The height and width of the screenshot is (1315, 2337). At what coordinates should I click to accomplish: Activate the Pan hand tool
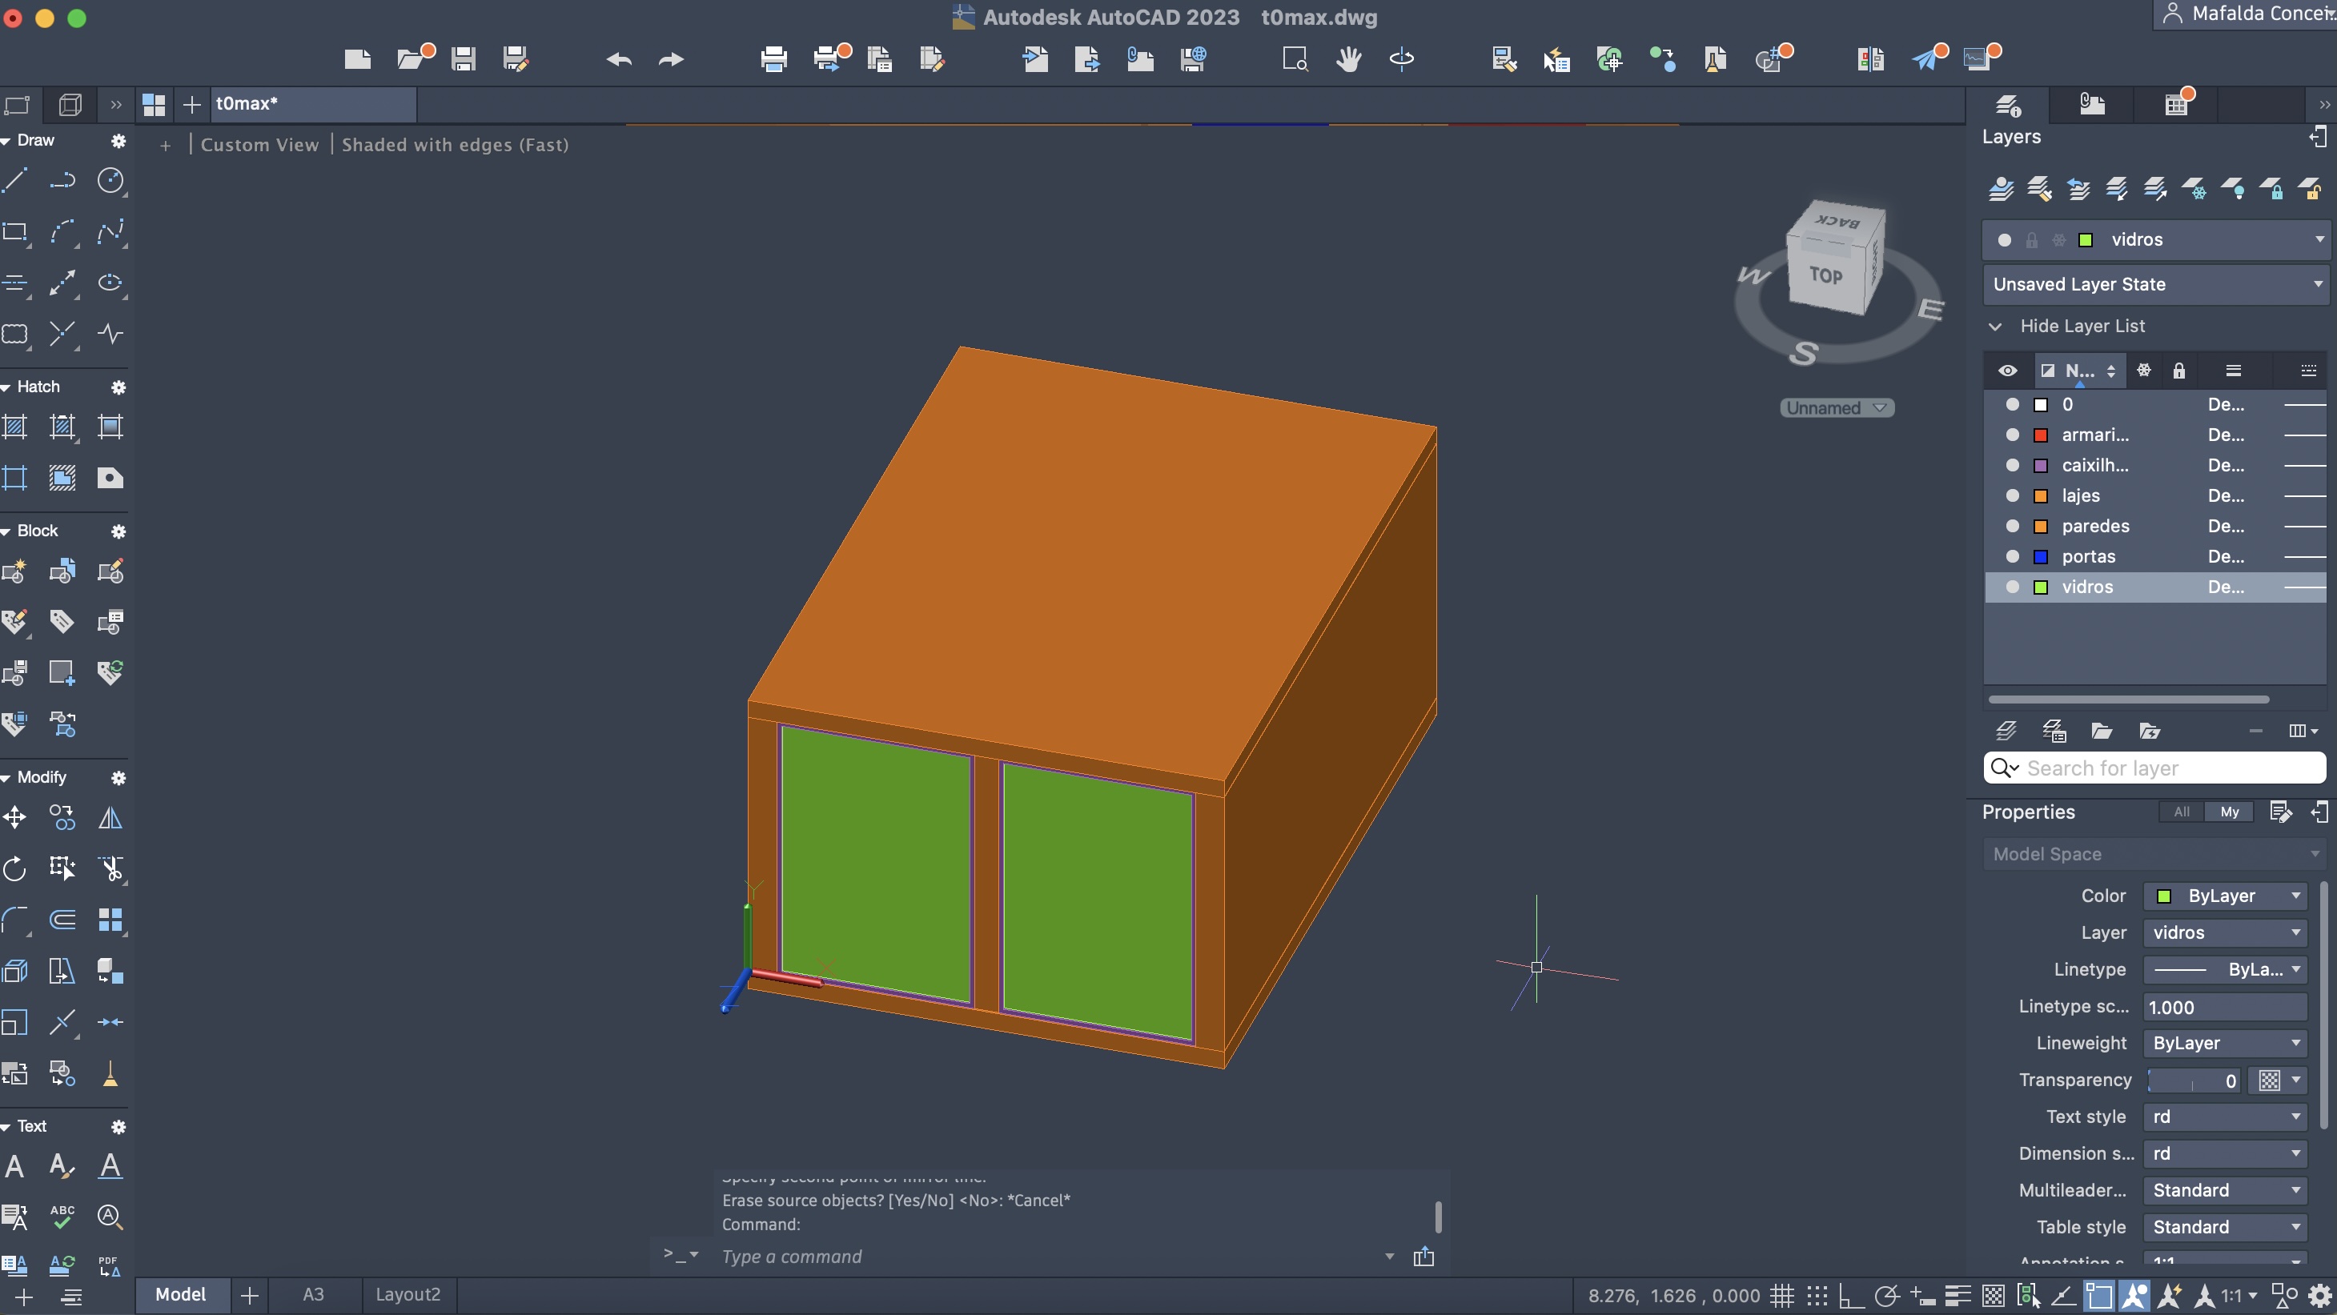[x=1348, y=60]
